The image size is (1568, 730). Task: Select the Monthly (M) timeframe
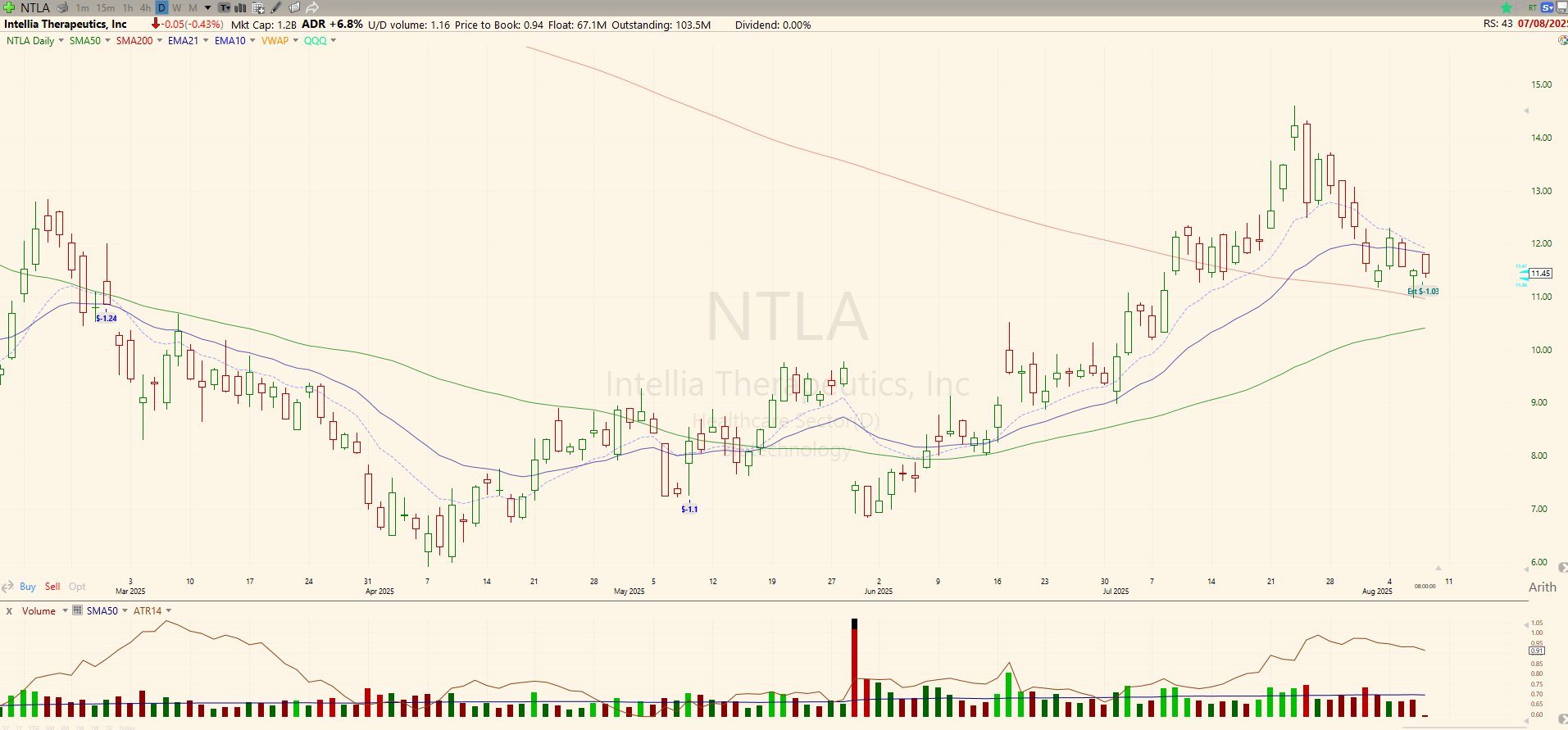pyautogui.click(x=193, y=7)
